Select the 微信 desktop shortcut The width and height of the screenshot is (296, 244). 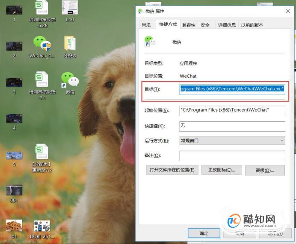70,80
